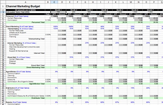
Task: Select Internet Marketing (% of Direct Sales) label
Action: click(22, 43)
